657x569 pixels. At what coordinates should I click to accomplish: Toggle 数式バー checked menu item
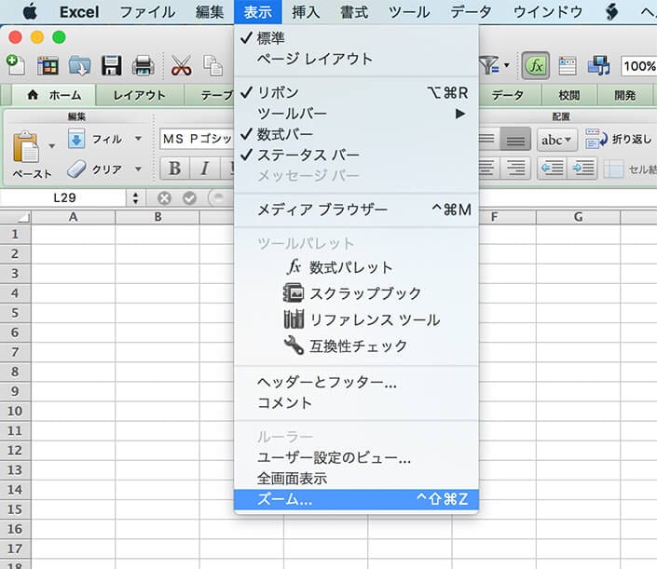356,134
